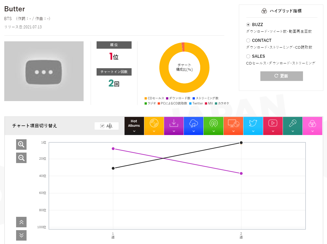Click the 1位 rank value
This screenshot has width=327, height=244.
click(x=114, y=56)
